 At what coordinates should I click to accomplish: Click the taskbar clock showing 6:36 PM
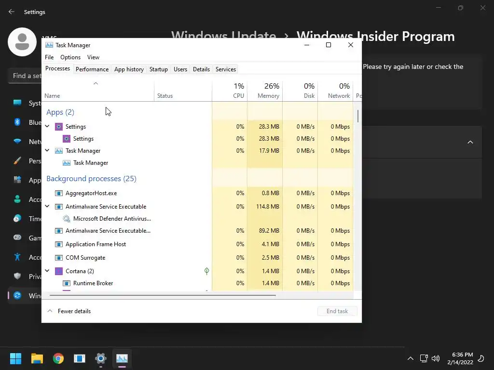point(460,358)
